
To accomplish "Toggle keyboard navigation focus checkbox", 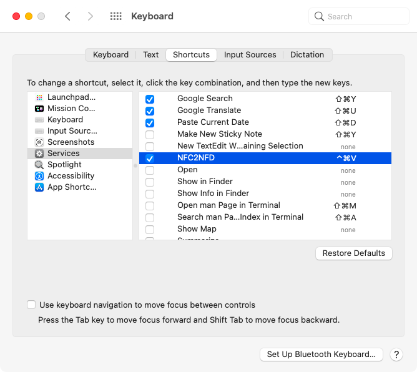I will click(x=31, y=305).
